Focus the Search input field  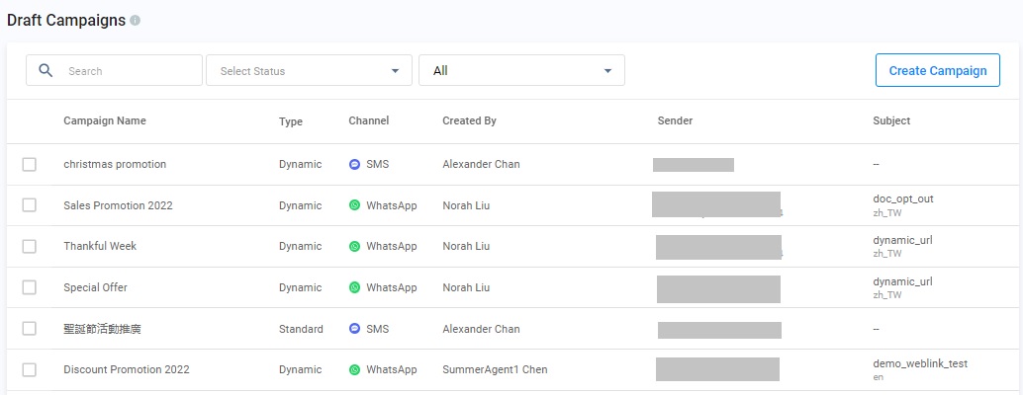[129, 70]
